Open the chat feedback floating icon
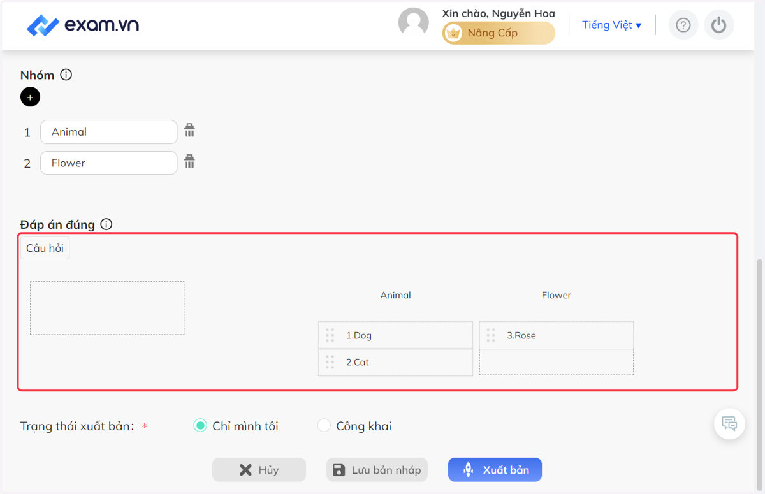 [729, 423]
